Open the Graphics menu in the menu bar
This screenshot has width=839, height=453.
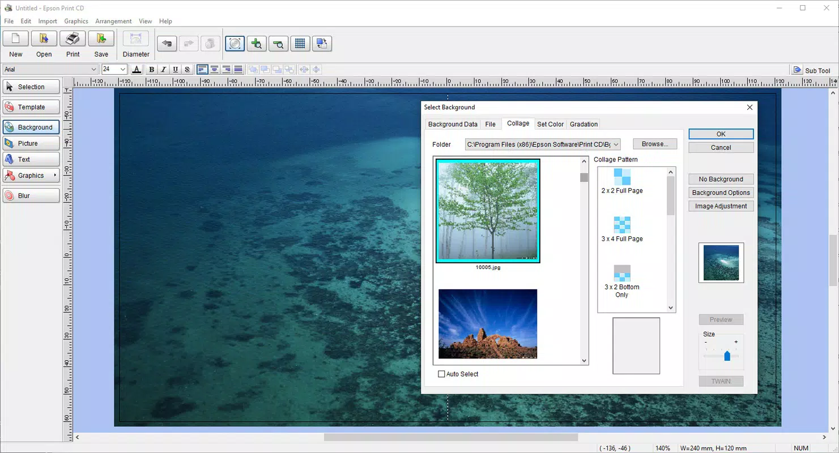point(76,21)
